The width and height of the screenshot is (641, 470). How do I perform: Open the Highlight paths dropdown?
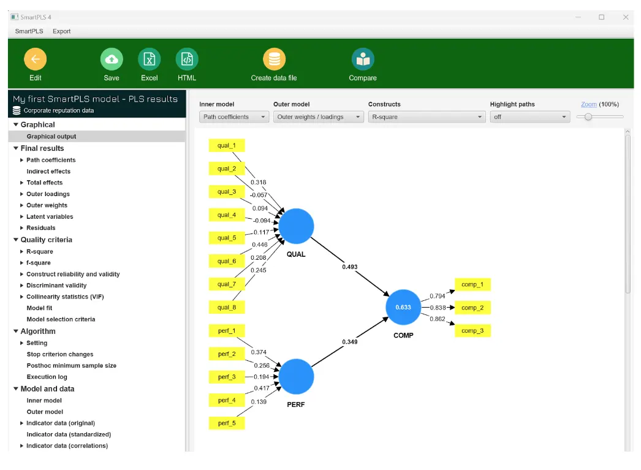(530, 117)
